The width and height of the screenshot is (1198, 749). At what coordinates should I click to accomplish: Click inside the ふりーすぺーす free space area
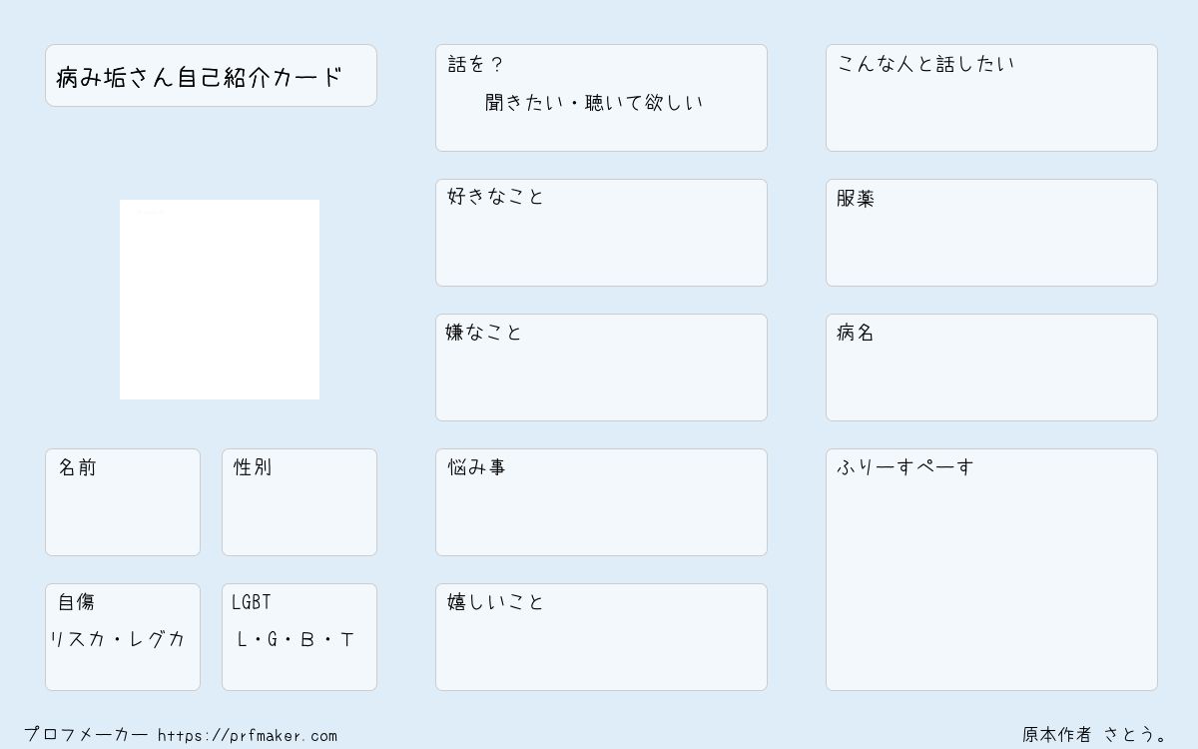click(x=991, y=569)
